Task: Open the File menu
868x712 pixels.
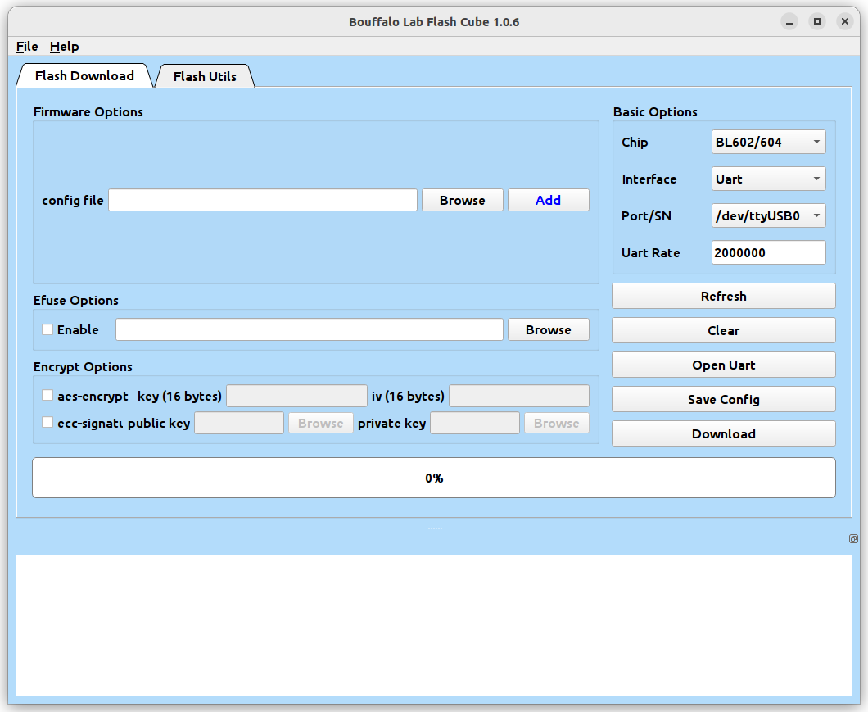Action: (x=27, y=47)
